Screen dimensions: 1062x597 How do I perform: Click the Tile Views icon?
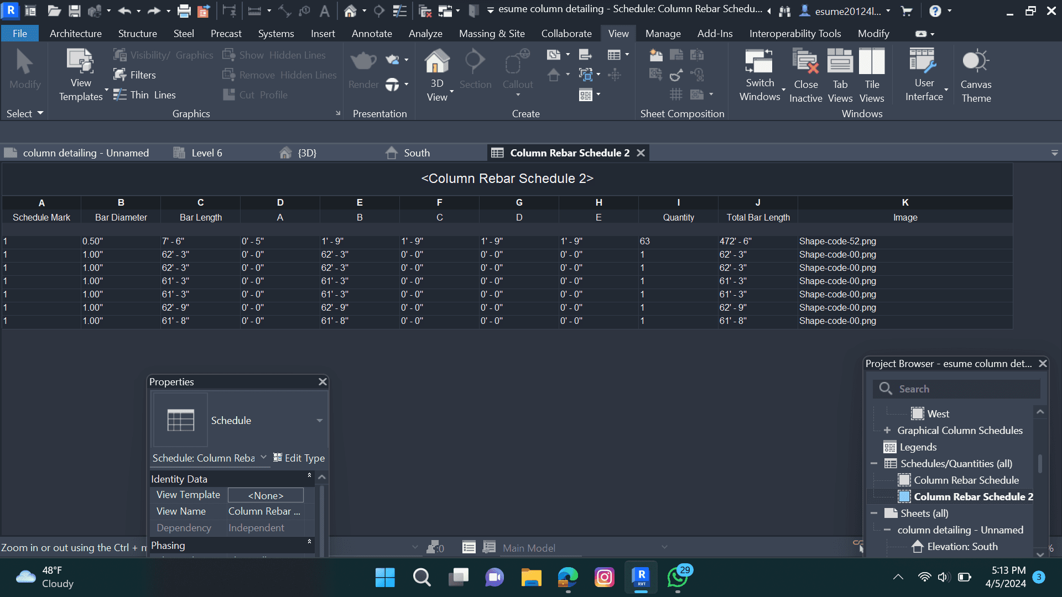click(x=872, y=61)
